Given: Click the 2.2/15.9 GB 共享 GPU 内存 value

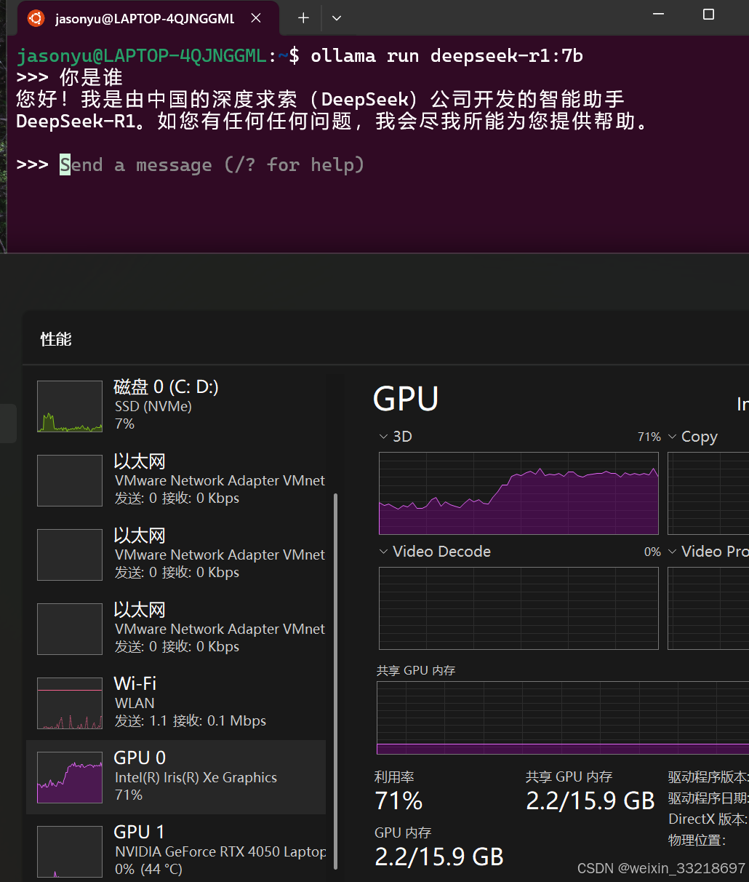Looking at the screenshot, I should coord(590,800).
